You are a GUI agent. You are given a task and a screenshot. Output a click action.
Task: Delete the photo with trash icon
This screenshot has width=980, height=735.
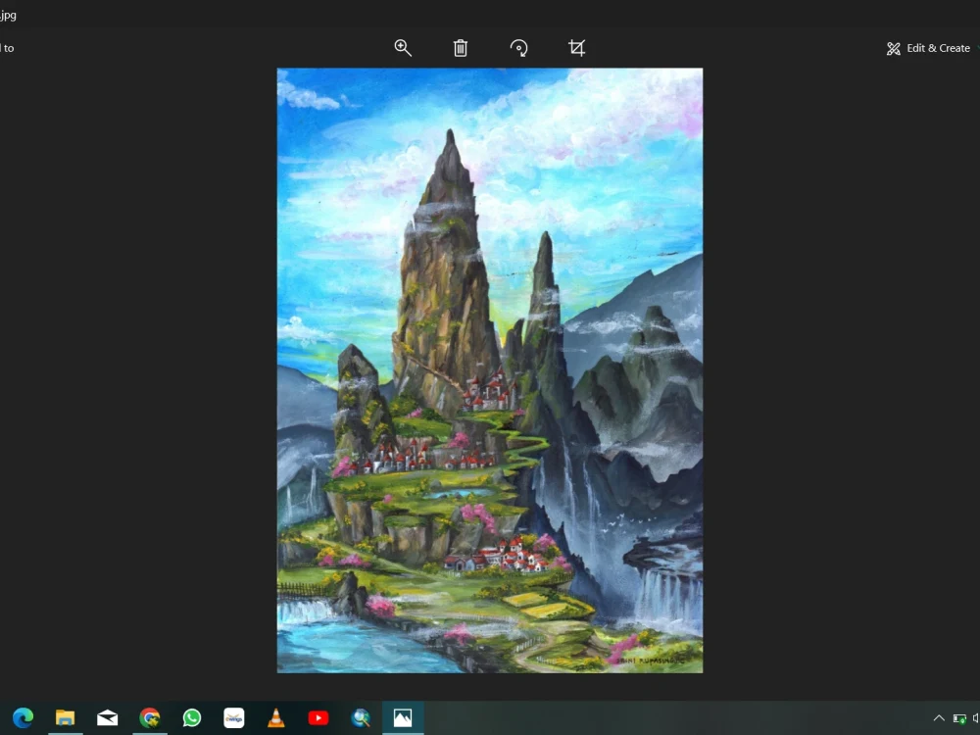(x=461, y=48)
